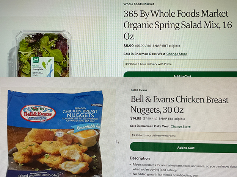The image size is (237, 177).
Task: Click Change Store for the salad mix
Action: [177, 54]
